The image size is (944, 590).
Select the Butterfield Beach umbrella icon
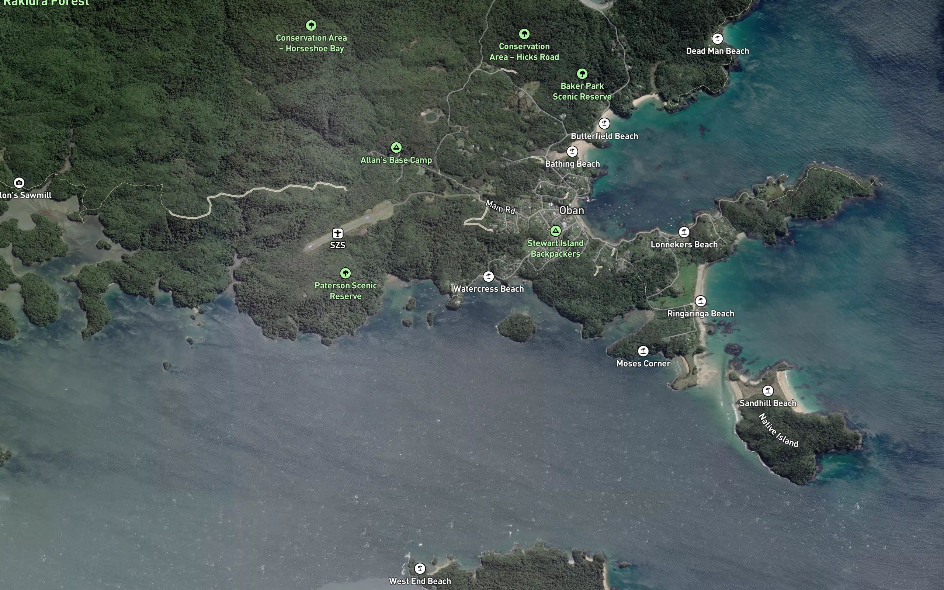[x=604, y=124]
